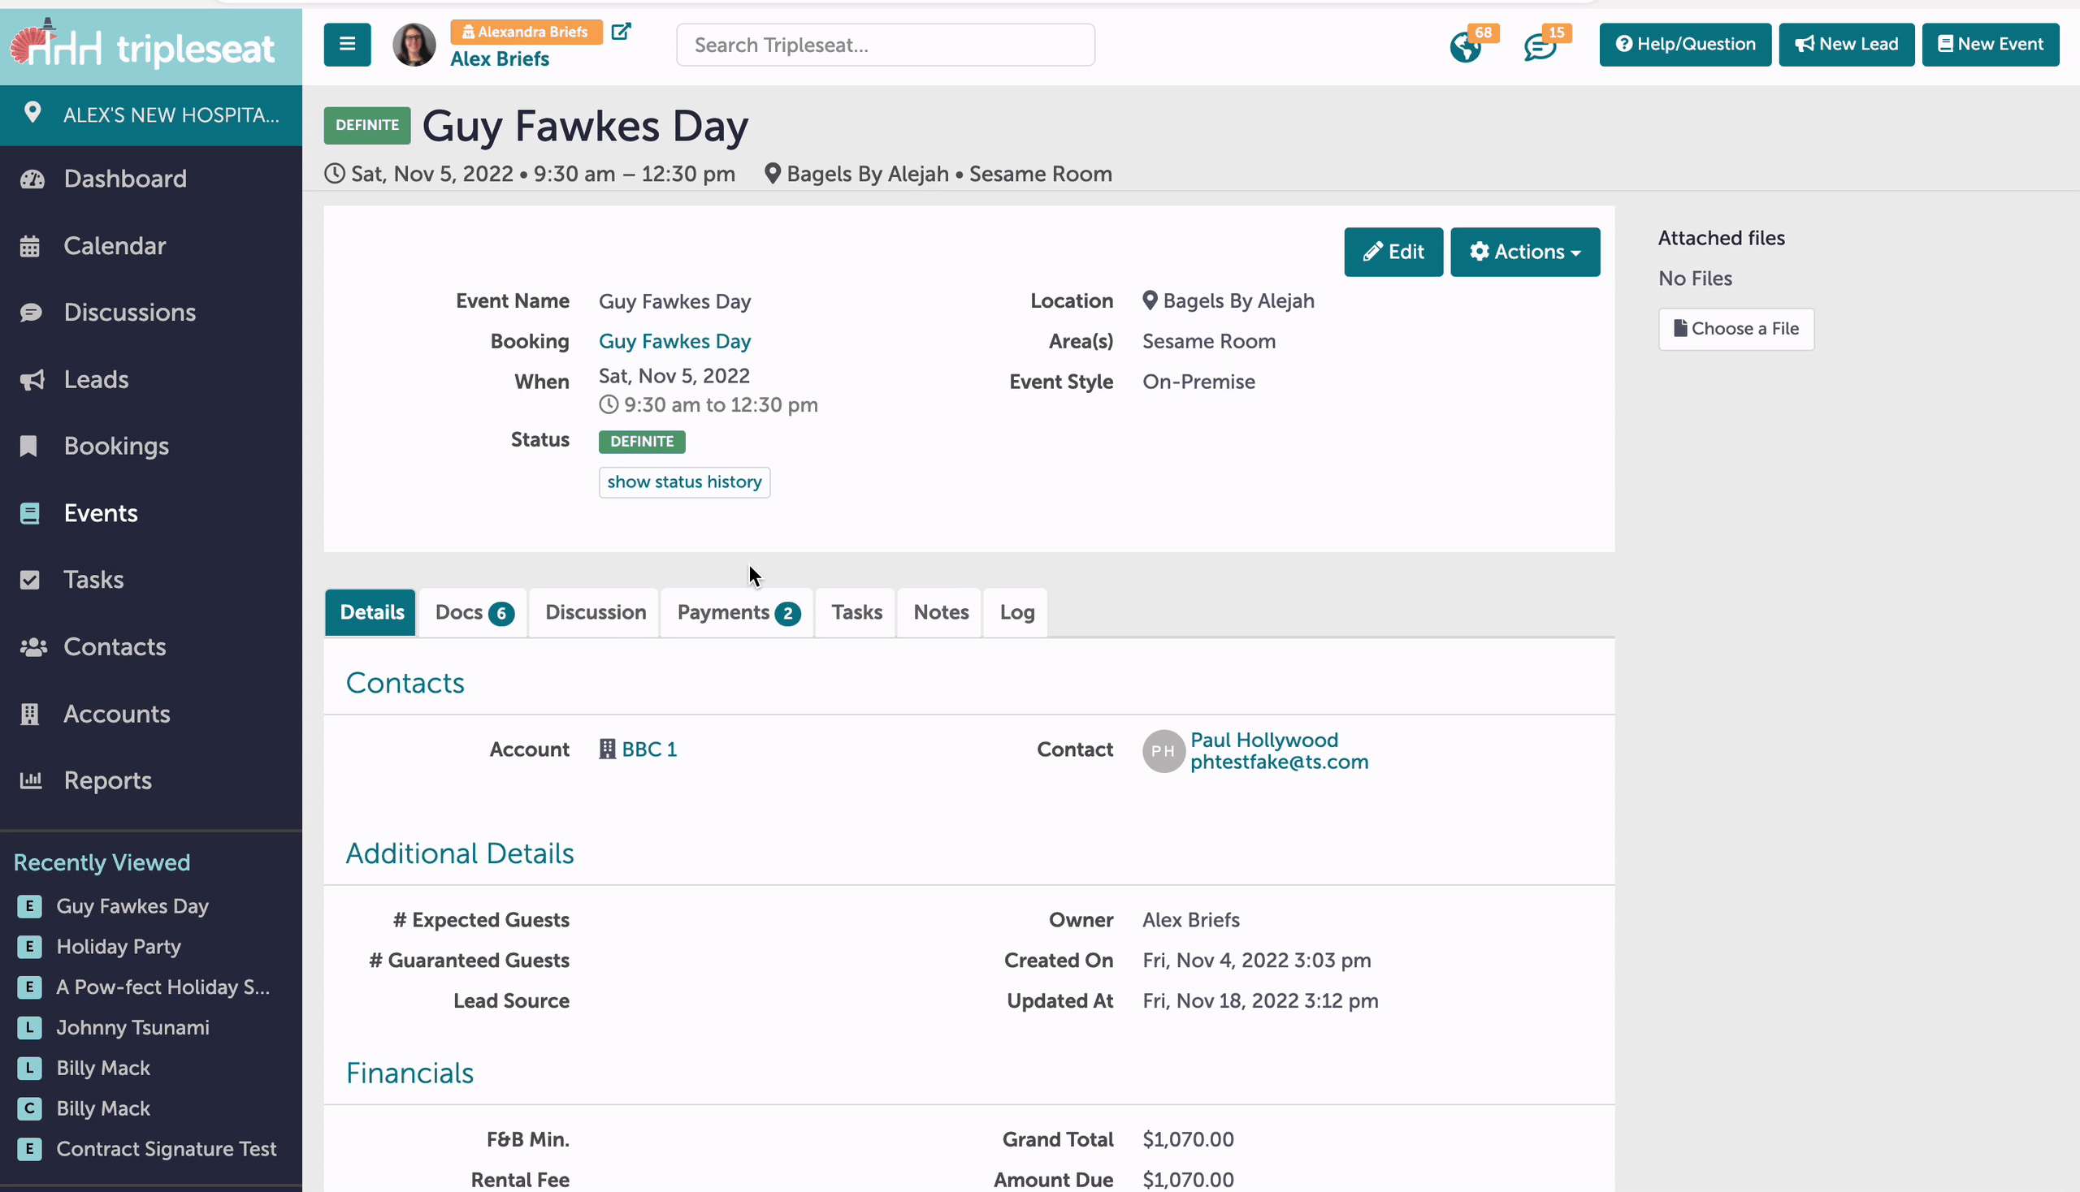2080x1192 pixels.
Task: Click the Events sidebar icon
Action: tap(30, 513)
